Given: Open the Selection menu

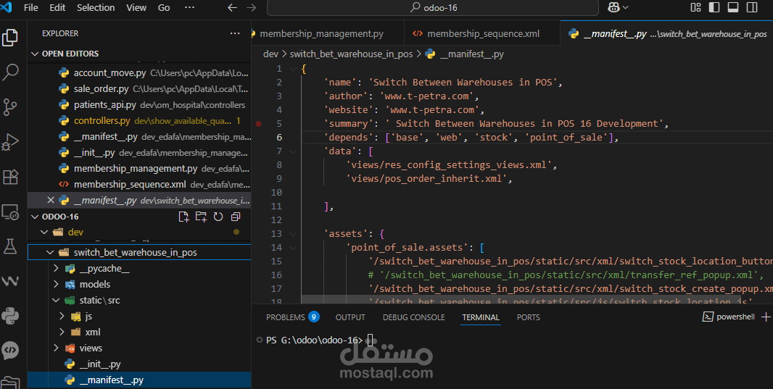Looking at the screenshot, I should pyautogui.click(x=96, y=7).
